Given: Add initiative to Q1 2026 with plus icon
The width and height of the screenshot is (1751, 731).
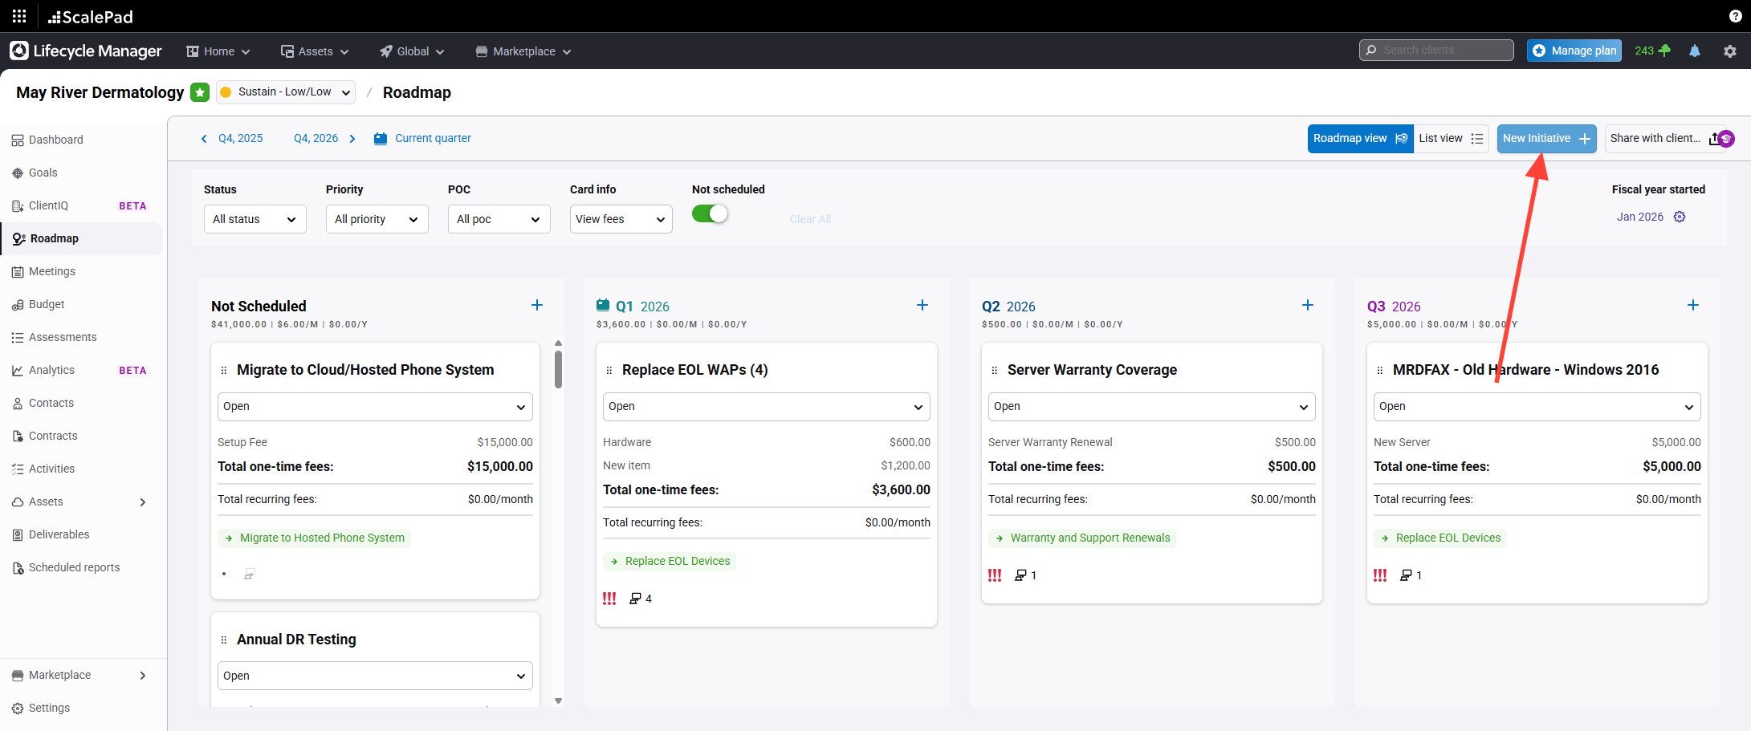Looking at the screenshot, I should coord(922,305).
